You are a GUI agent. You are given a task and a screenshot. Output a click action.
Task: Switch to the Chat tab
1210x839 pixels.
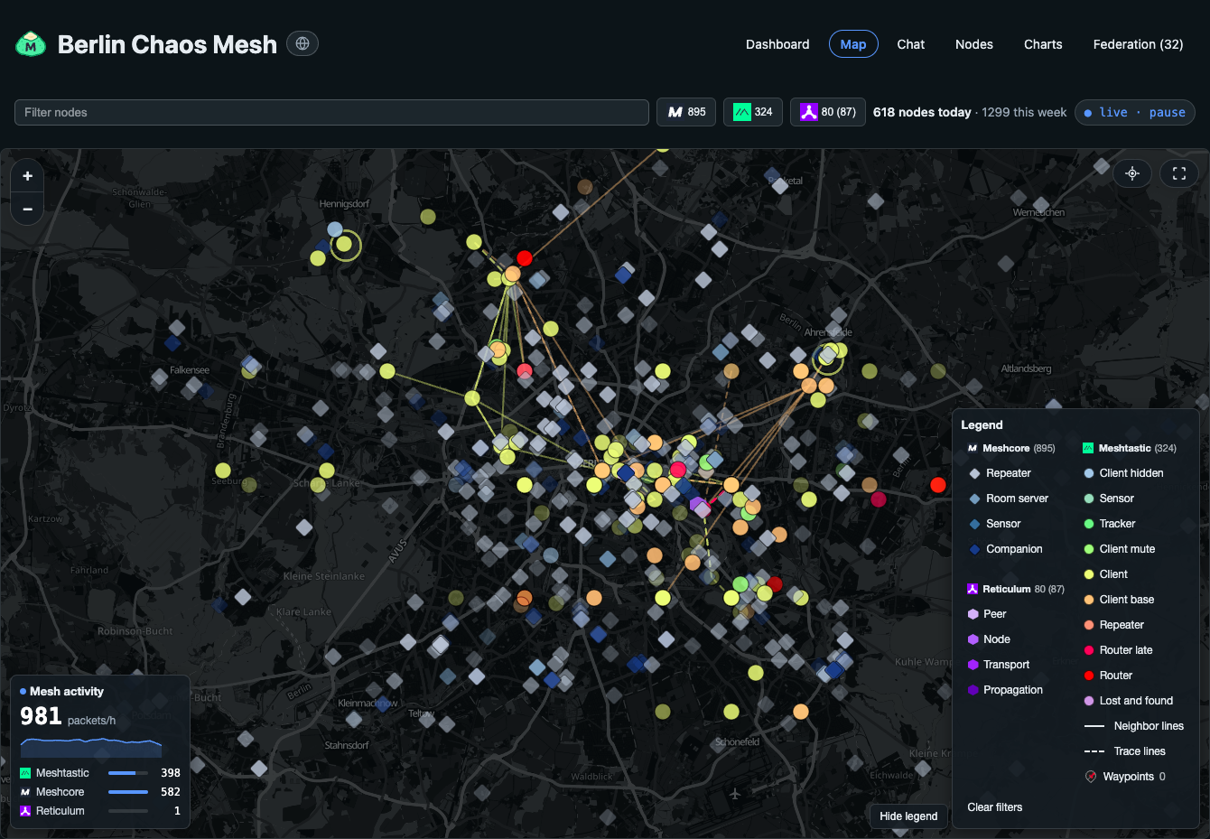coord(911,44)
